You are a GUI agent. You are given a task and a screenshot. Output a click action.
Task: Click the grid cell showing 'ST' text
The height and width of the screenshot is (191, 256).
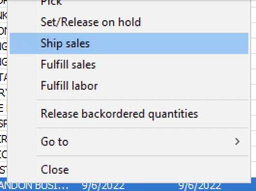3,170
